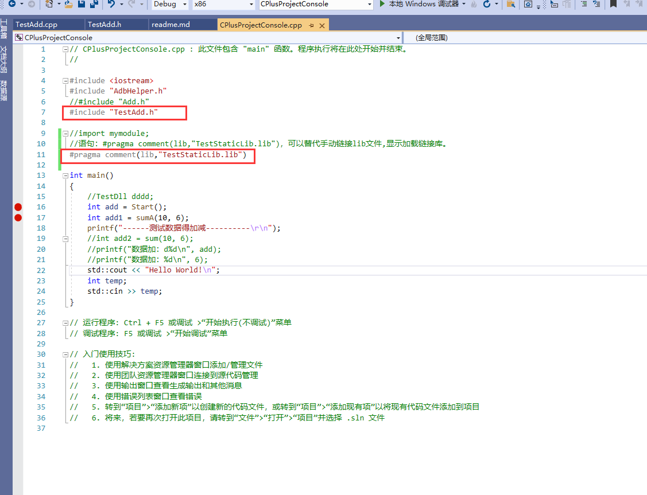The image size is (647, 495).
Task: Click the Restart circular arrow icon
Action: (x=487, y=3)
